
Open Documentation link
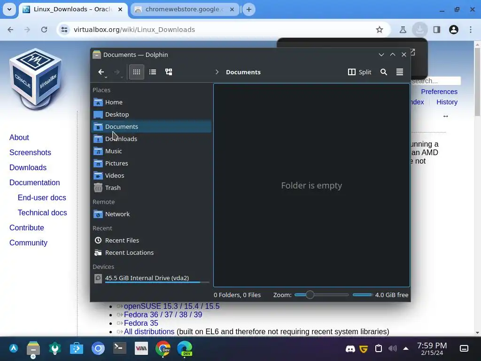(x=35, y=182)
